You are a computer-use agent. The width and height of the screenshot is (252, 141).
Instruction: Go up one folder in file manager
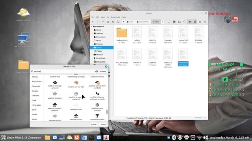[103, 22]
